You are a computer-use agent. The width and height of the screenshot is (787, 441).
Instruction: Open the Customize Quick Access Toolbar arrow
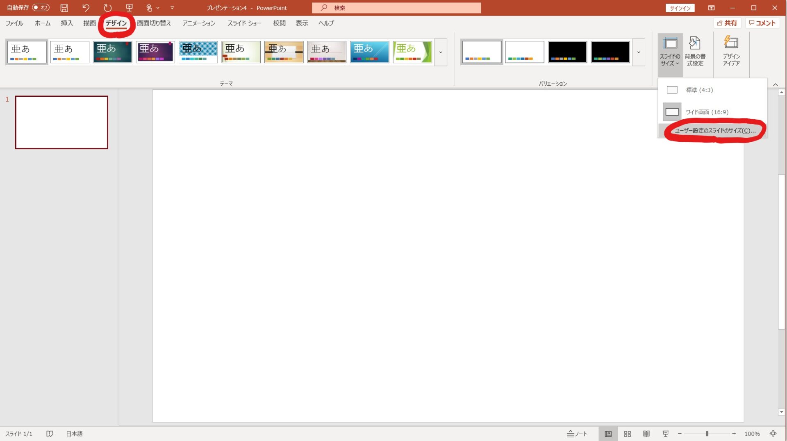pyautogui.click(x=172, y=8)
